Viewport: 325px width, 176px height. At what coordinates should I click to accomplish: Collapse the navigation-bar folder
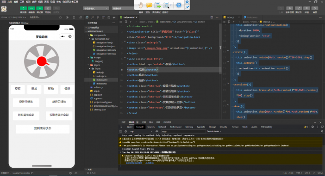point(90,39)
